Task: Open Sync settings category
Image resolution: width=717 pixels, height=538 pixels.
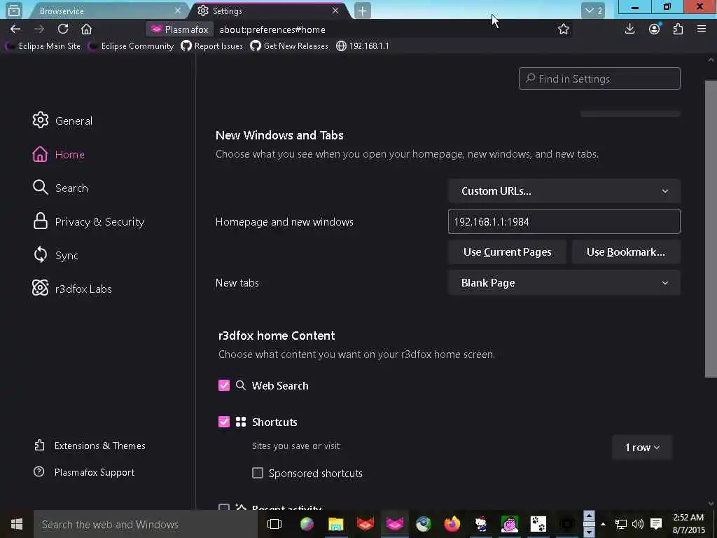Action: coord(55,255)
